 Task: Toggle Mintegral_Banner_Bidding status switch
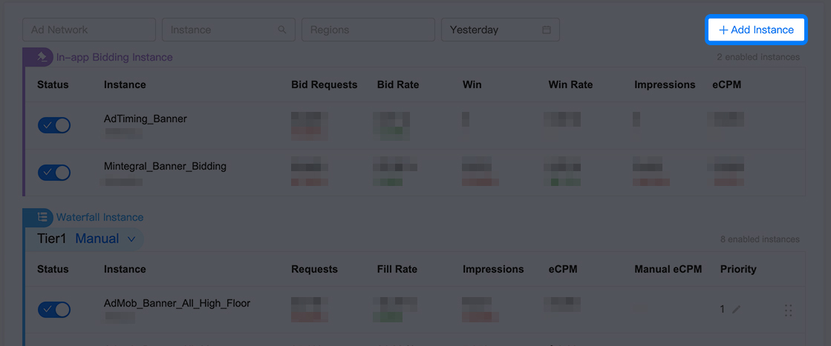pos(54,173)
